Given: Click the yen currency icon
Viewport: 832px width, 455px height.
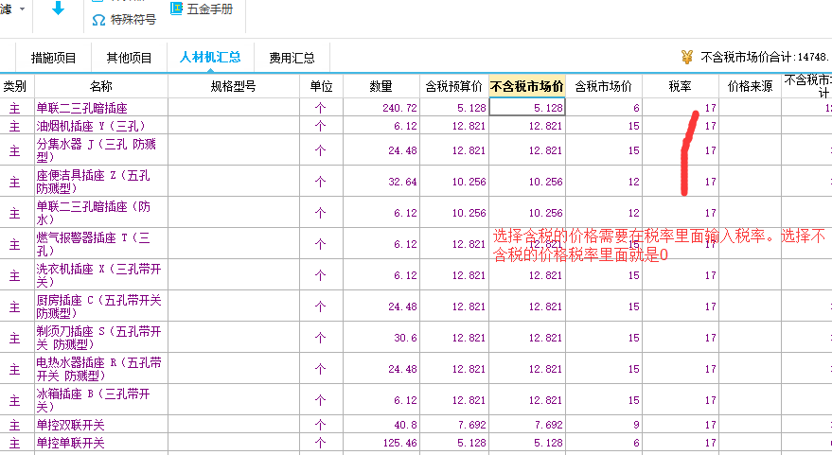Looking at the screenshot, I should click(x=687, y=57).
